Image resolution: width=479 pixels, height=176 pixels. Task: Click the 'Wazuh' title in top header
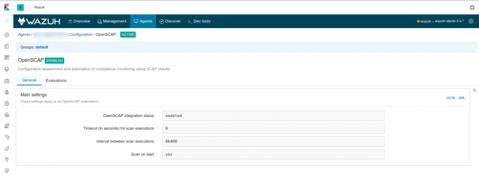click(39, 7)
